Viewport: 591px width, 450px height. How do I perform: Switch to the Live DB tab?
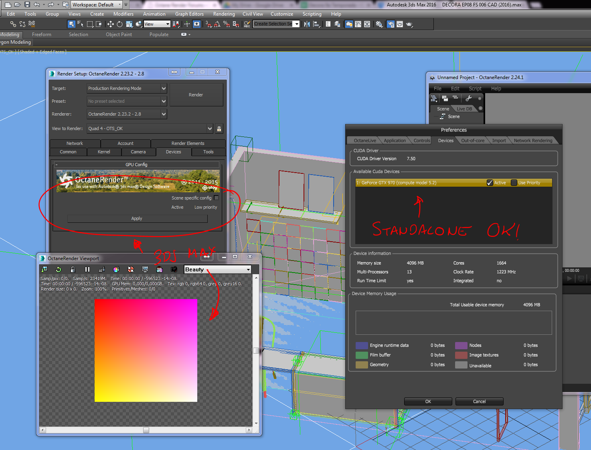(x=464, y=109)
